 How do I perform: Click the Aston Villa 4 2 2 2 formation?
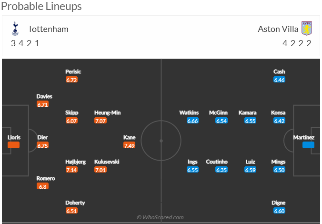(x=297, y=43)
